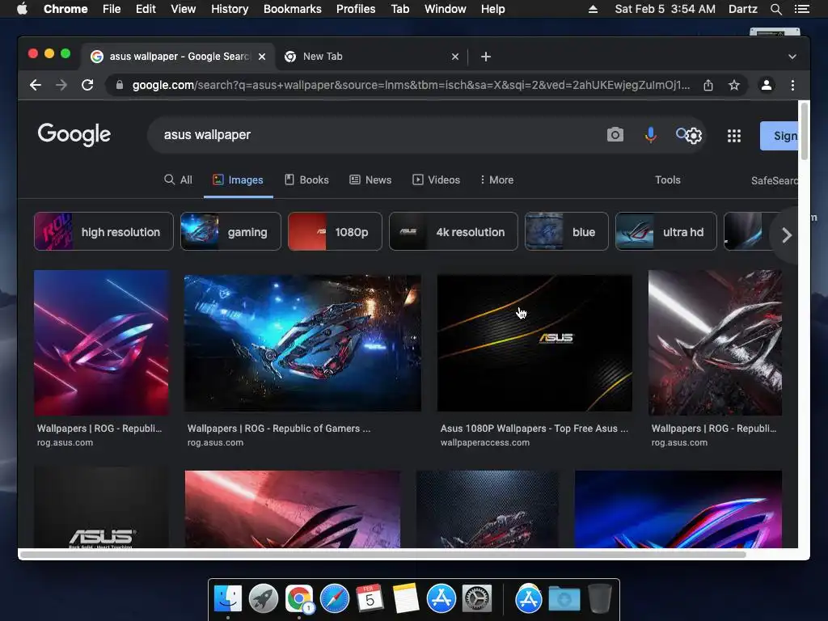Image resolution: width=828 pixels, height=621 pixels.
Task: Filter by the ultra hd chip
Action: [666, 231]
